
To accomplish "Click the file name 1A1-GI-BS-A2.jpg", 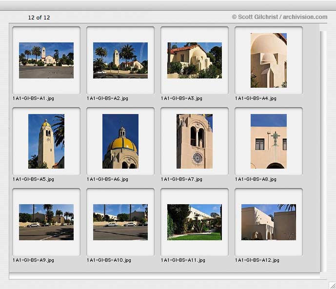I will tap(107, 98).
